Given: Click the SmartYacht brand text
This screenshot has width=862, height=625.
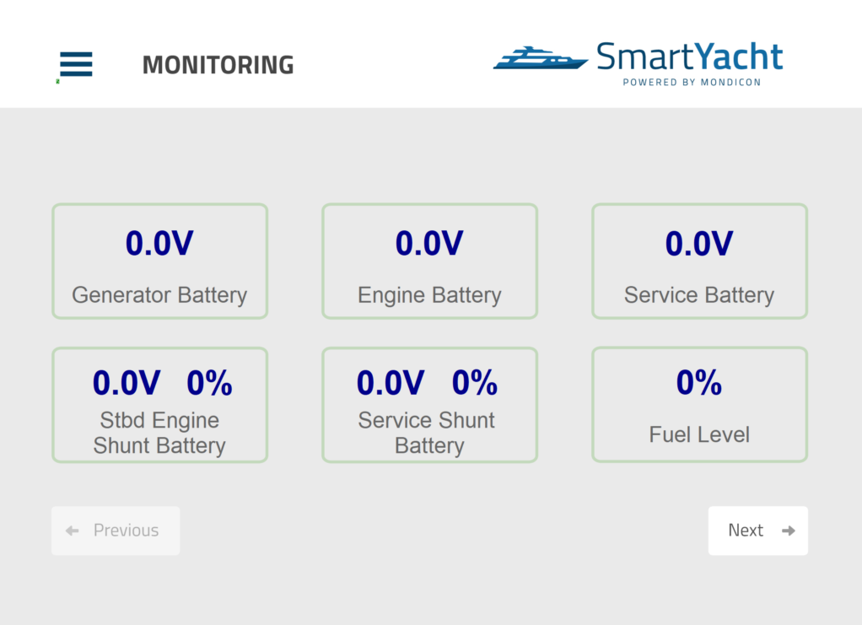Looking at the screenshot, I should click(689, 56).
